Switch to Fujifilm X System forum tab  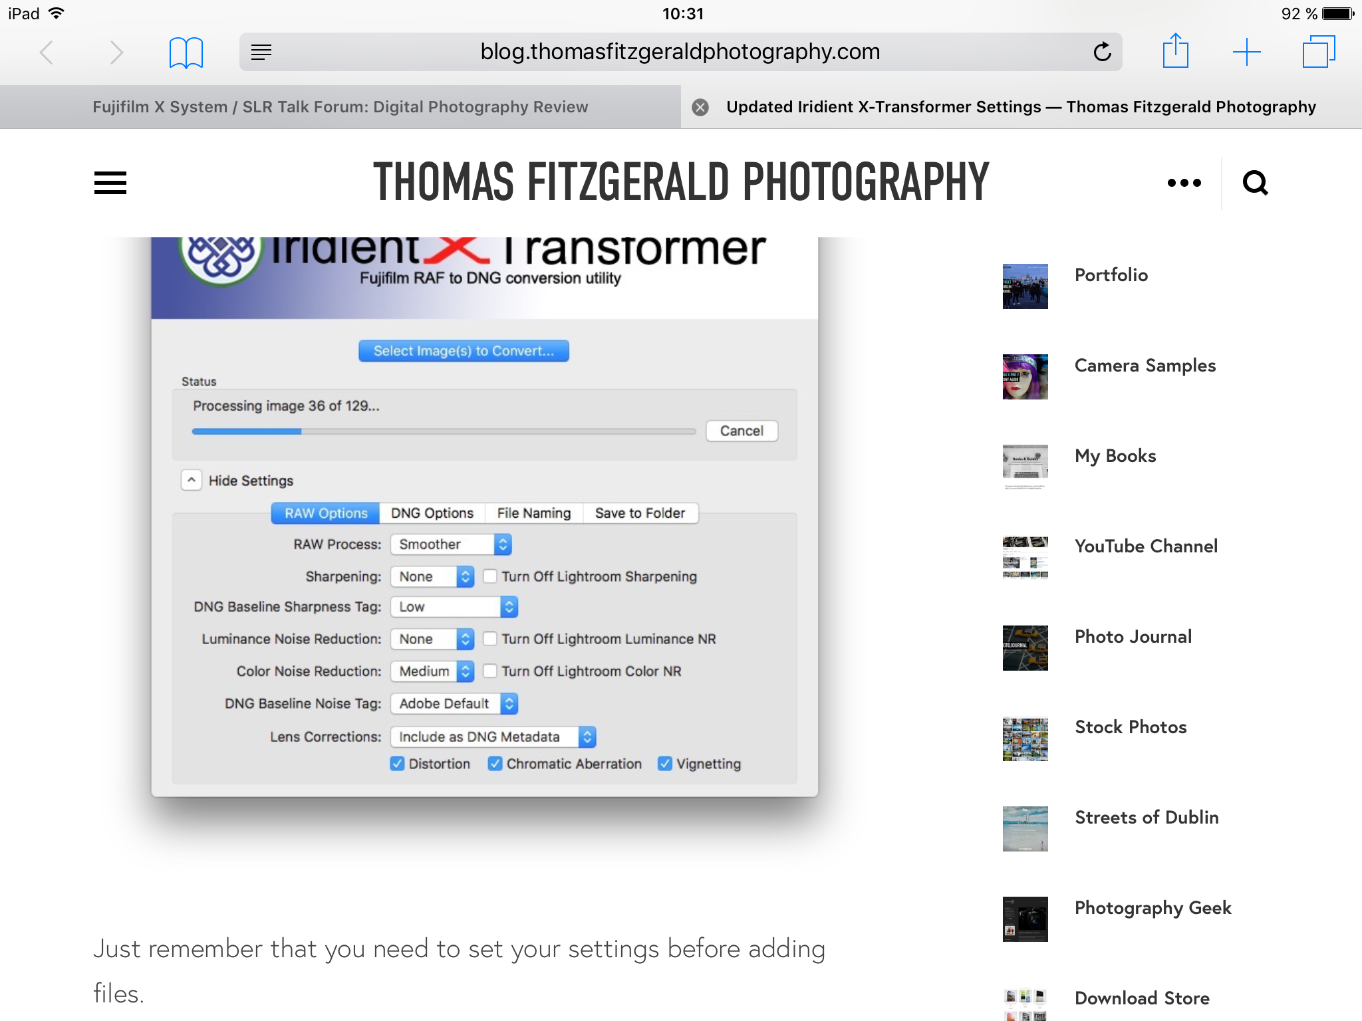coord(340,107)
